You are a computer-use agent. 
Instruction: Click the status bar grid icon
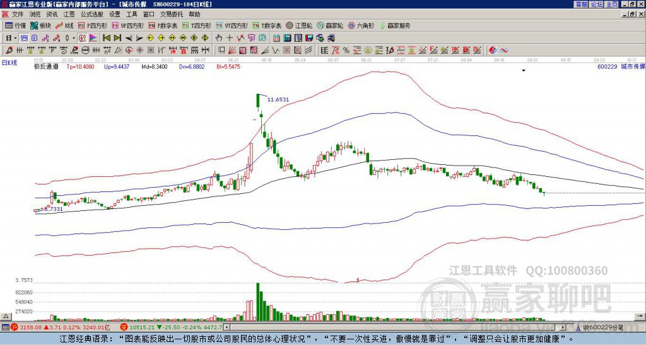pyautogui.click(x=5, y=327)
